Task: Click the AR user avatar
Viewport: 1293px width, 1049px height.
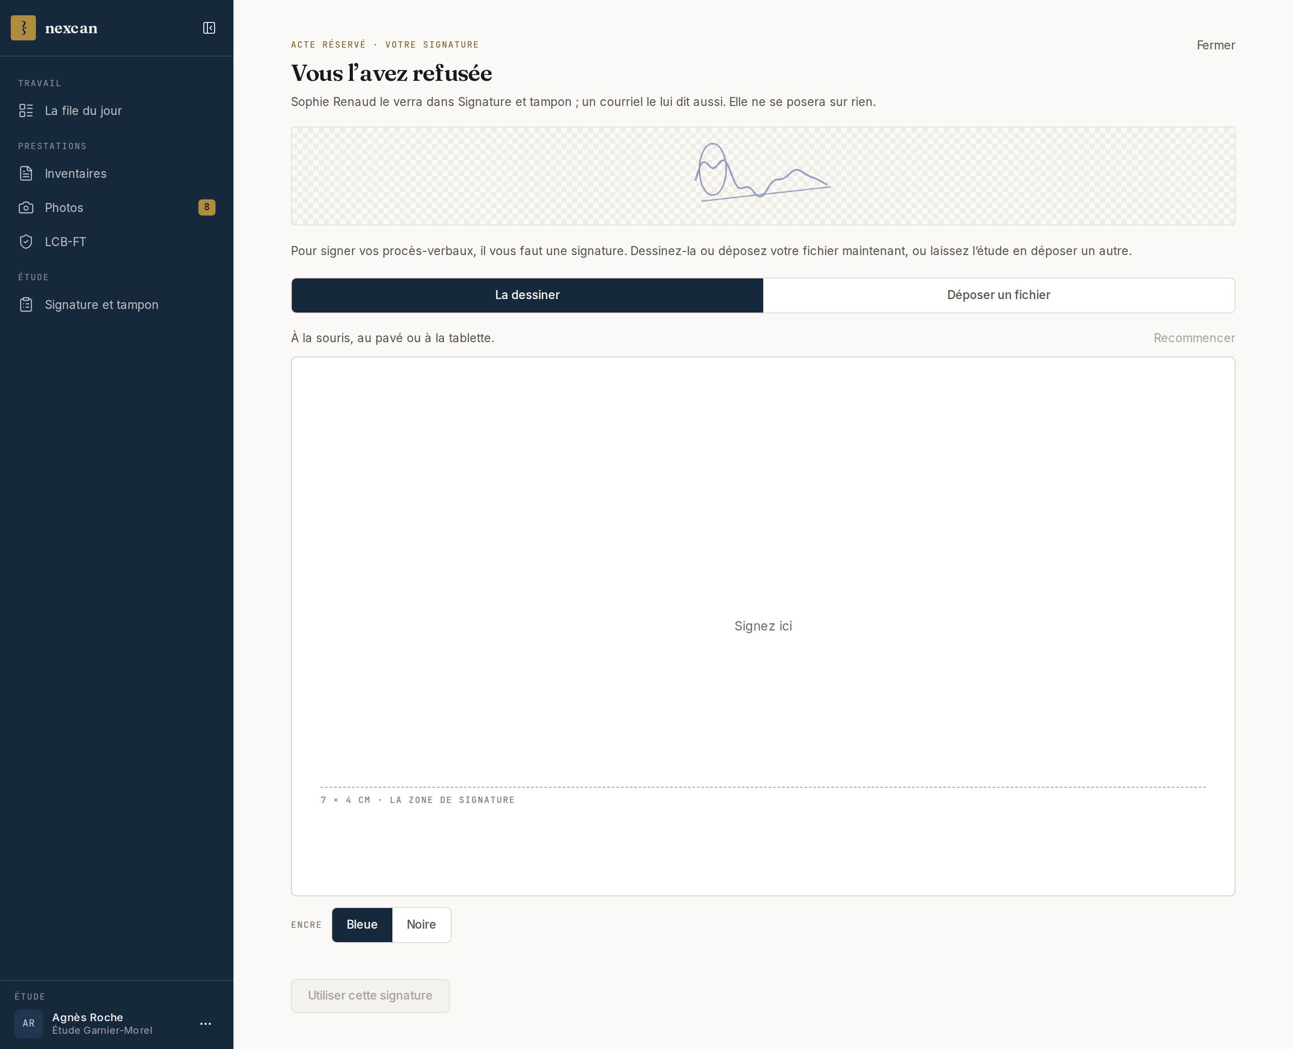Action: (x=28, y=1023)
